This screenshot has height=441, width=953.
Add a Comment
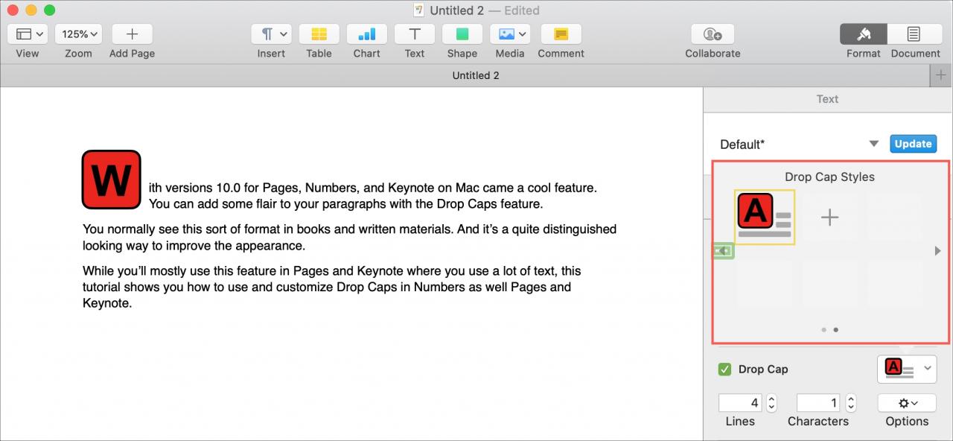tap(561, 34)
